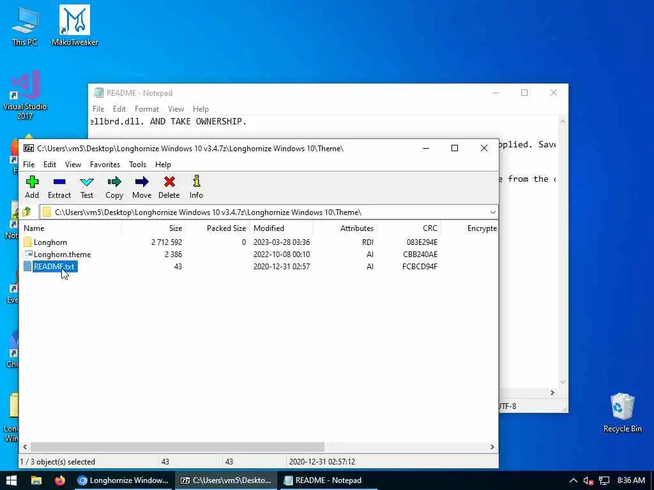
Task: Open the Notepad View menu
Action: [x=176, y=109]
